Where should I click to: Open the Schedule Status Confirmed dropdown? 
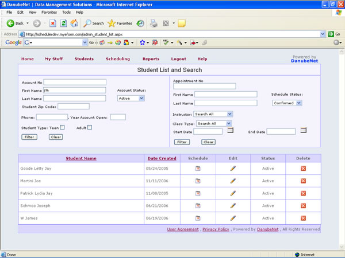coord(287,103)
